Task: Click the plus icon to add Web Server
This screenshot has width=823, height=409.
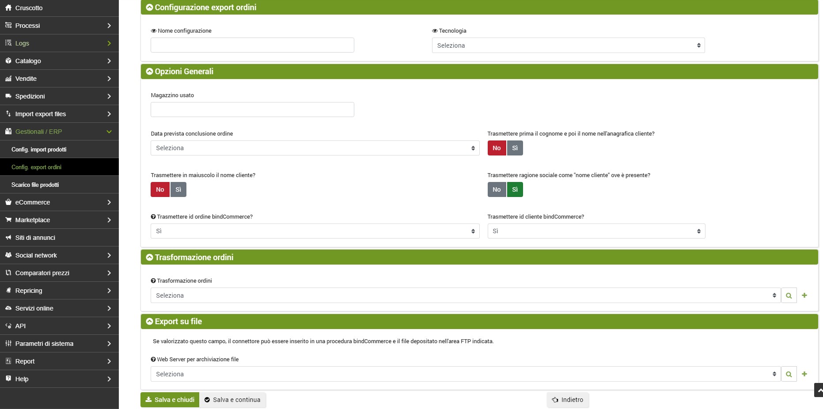Action: tap(804, 374)
